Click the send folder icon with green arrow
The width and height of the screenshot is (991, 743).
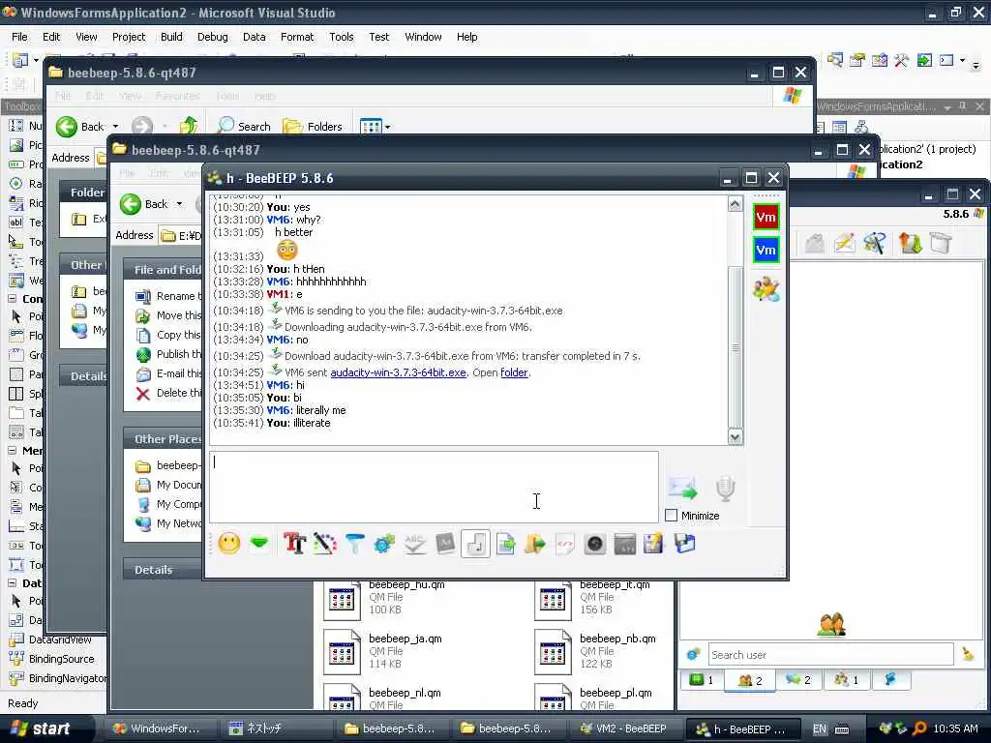coord(534,544)
